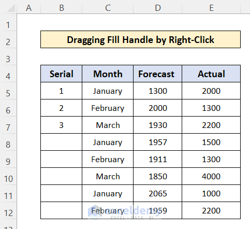Select column C header

[x=108, y=8]
